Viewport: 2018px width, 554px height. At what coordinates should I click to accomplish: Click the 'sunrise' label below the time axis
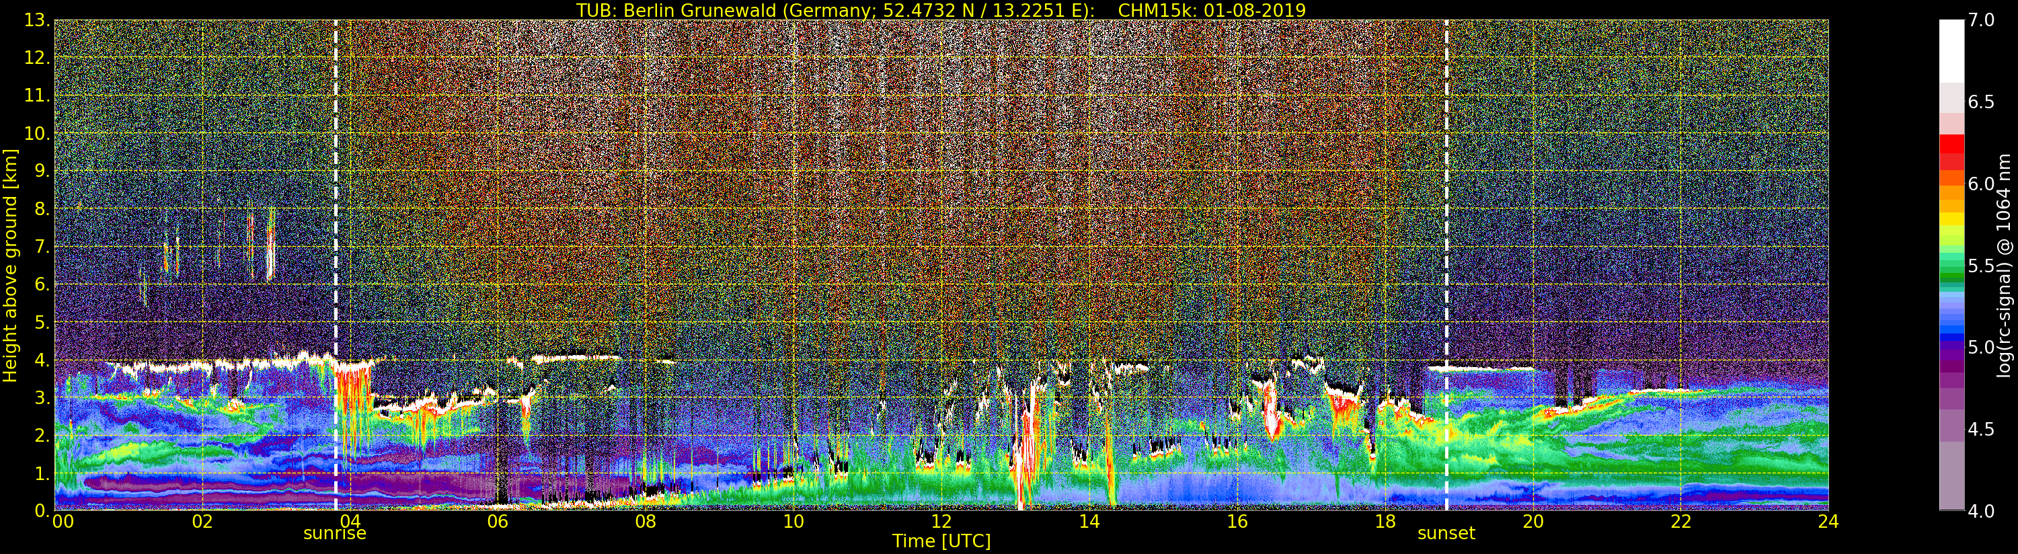click(x=334, y=533)
